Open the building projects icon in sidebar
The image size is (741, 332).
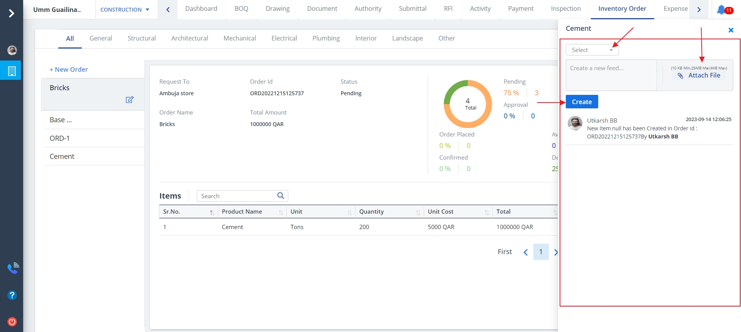12,71
